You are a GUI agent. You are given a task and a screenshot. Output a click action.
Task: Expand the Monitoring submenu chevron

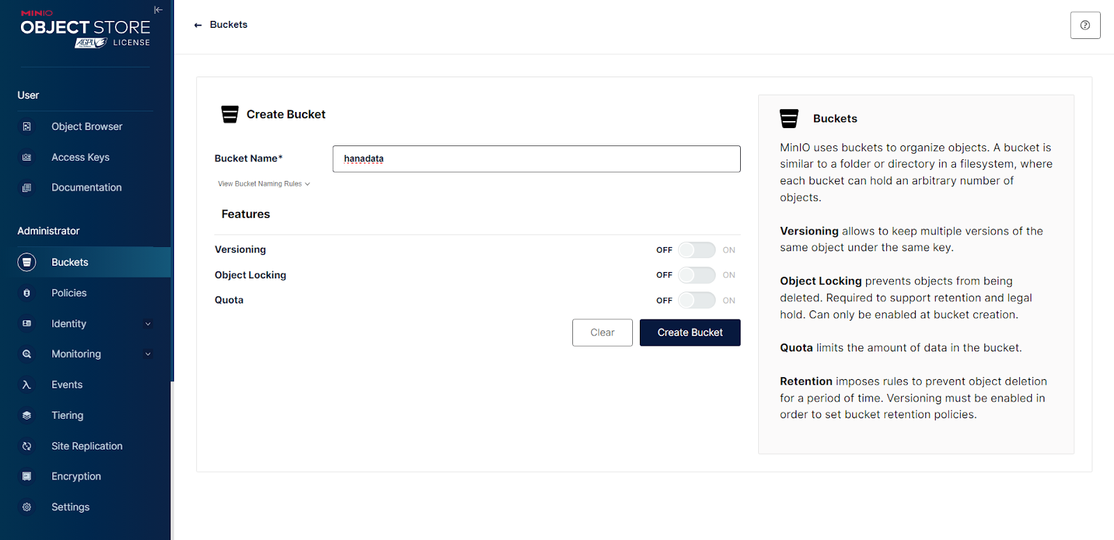pyautogui.click(x=148, y=354)
